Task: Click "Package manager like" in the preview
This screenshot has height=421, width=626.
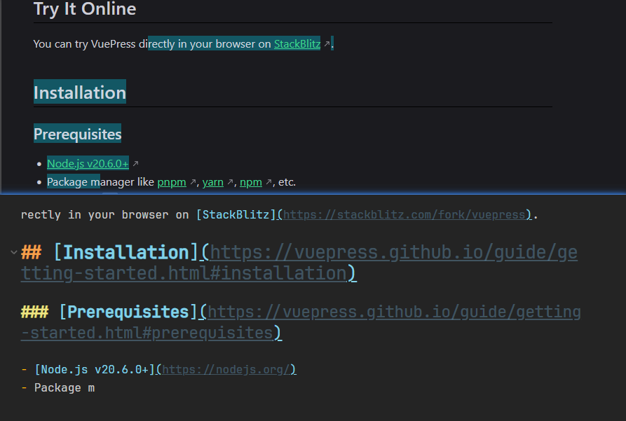Action: pos(101,182)
